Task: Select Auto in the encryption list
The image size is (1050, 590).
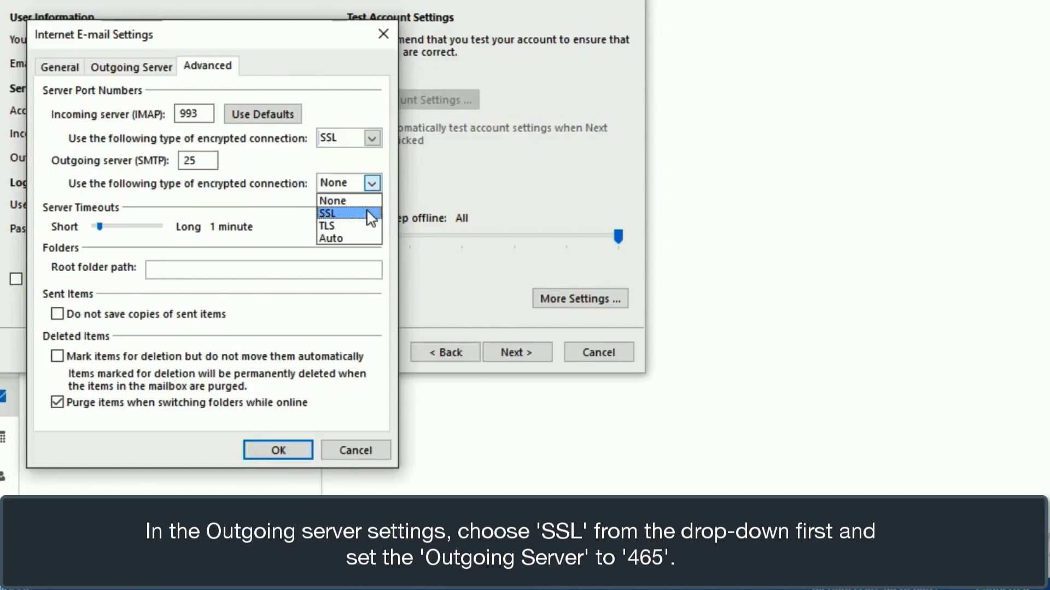Action: (349, 238)
